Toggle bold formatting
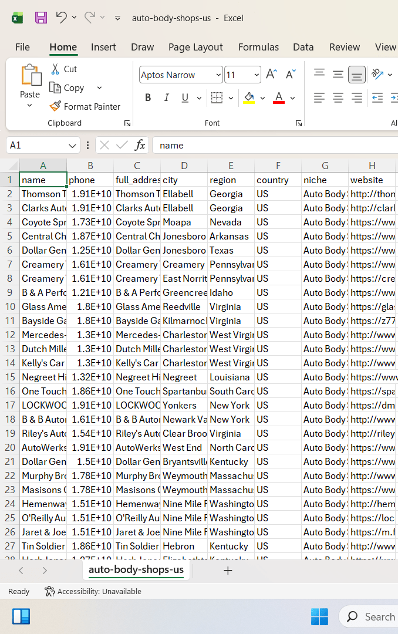Image resolution: width=398 pixels, height=634 pixels. [x=148, y=97]
